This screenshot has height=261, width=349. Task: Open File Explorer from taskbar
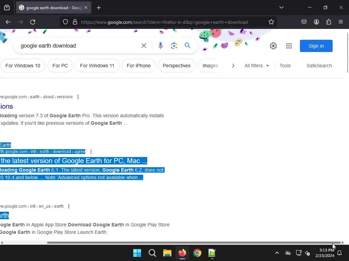click(167, 253)
